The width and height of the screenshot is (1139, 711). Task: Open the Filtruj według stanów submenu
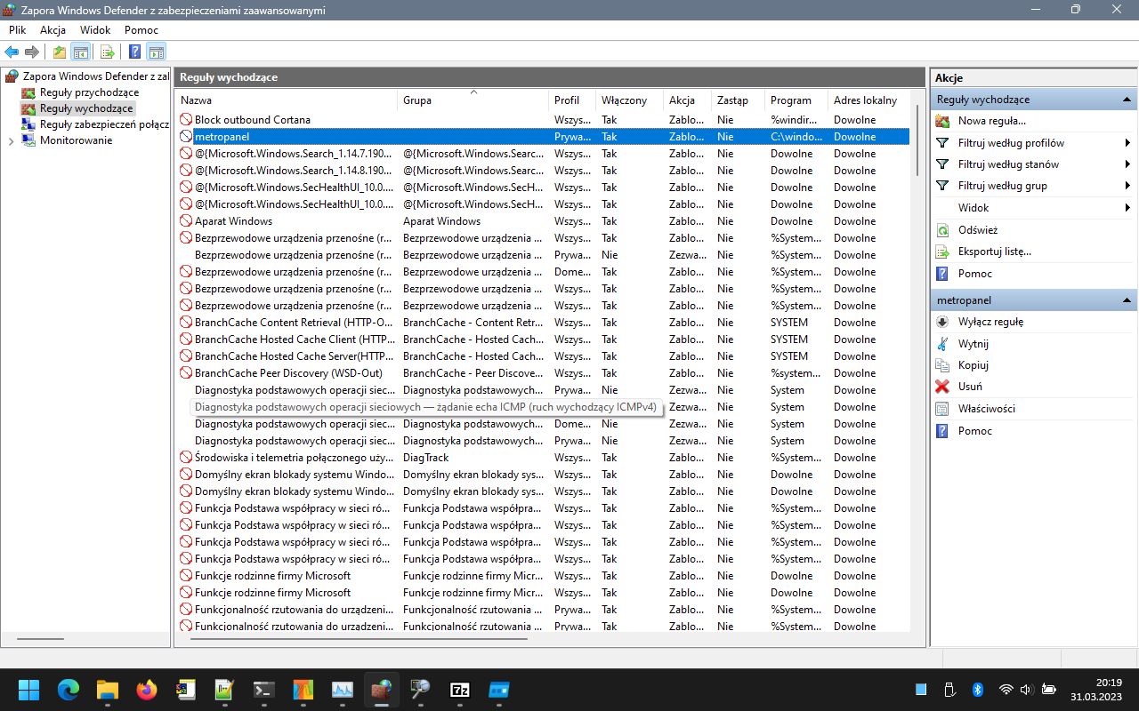click(1033, 164)
